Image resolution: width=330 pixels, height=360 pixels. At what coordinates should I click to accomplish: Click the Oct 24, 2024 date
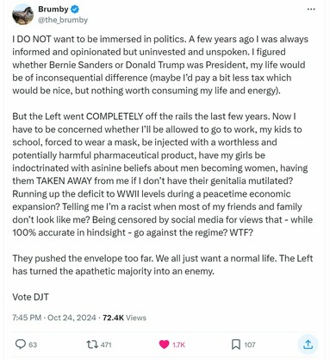coord(72,318)
